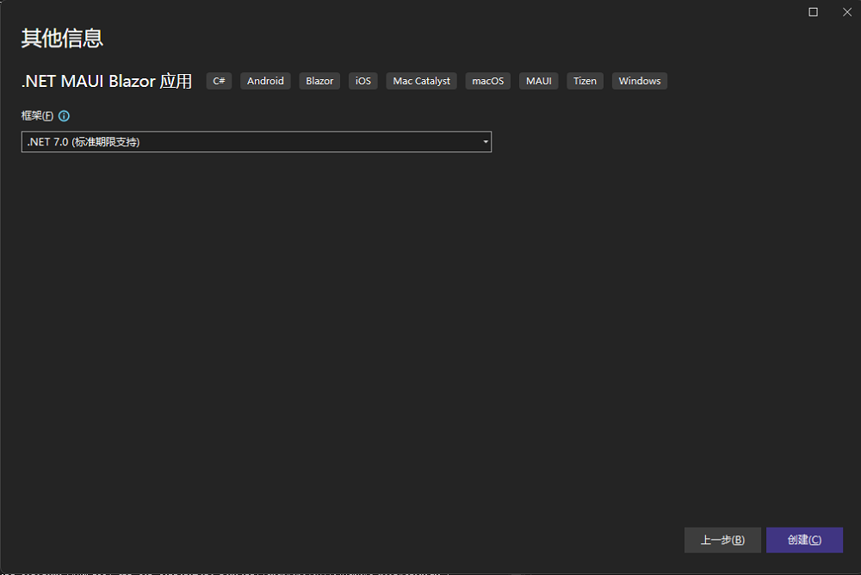Click the Mac Catalyst tag
Screen dimensions: 861x575
coord(421,81)
